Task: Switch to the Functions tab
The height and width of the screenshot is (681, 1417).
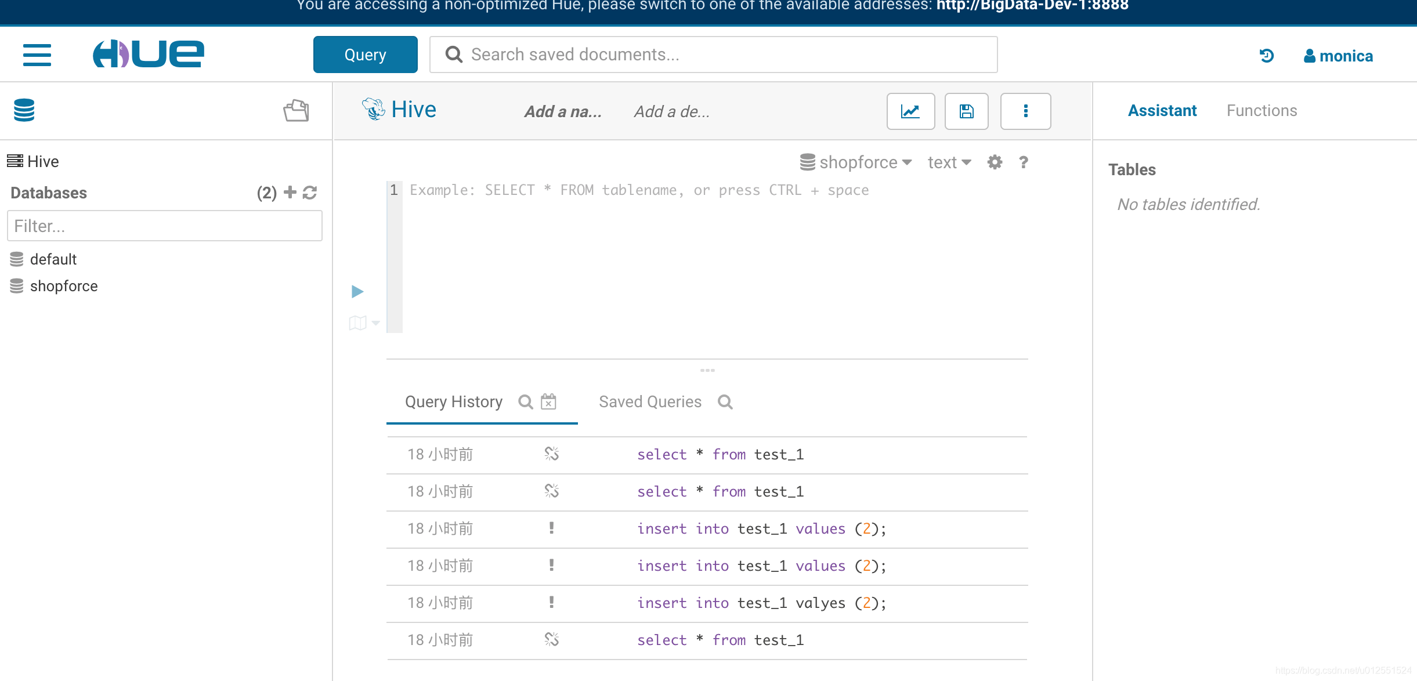Action: [x=1261, y=110]
